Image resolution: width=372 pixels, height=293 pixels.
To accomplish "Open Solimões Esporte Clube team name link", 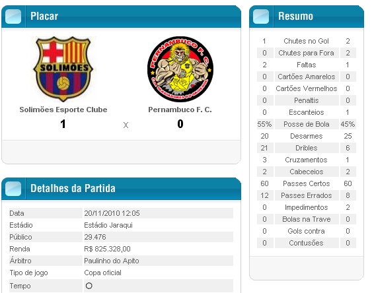I will [63, 110].
